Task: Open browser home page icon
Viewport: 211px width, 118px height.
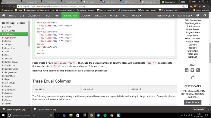Action: tap(14, 6)
